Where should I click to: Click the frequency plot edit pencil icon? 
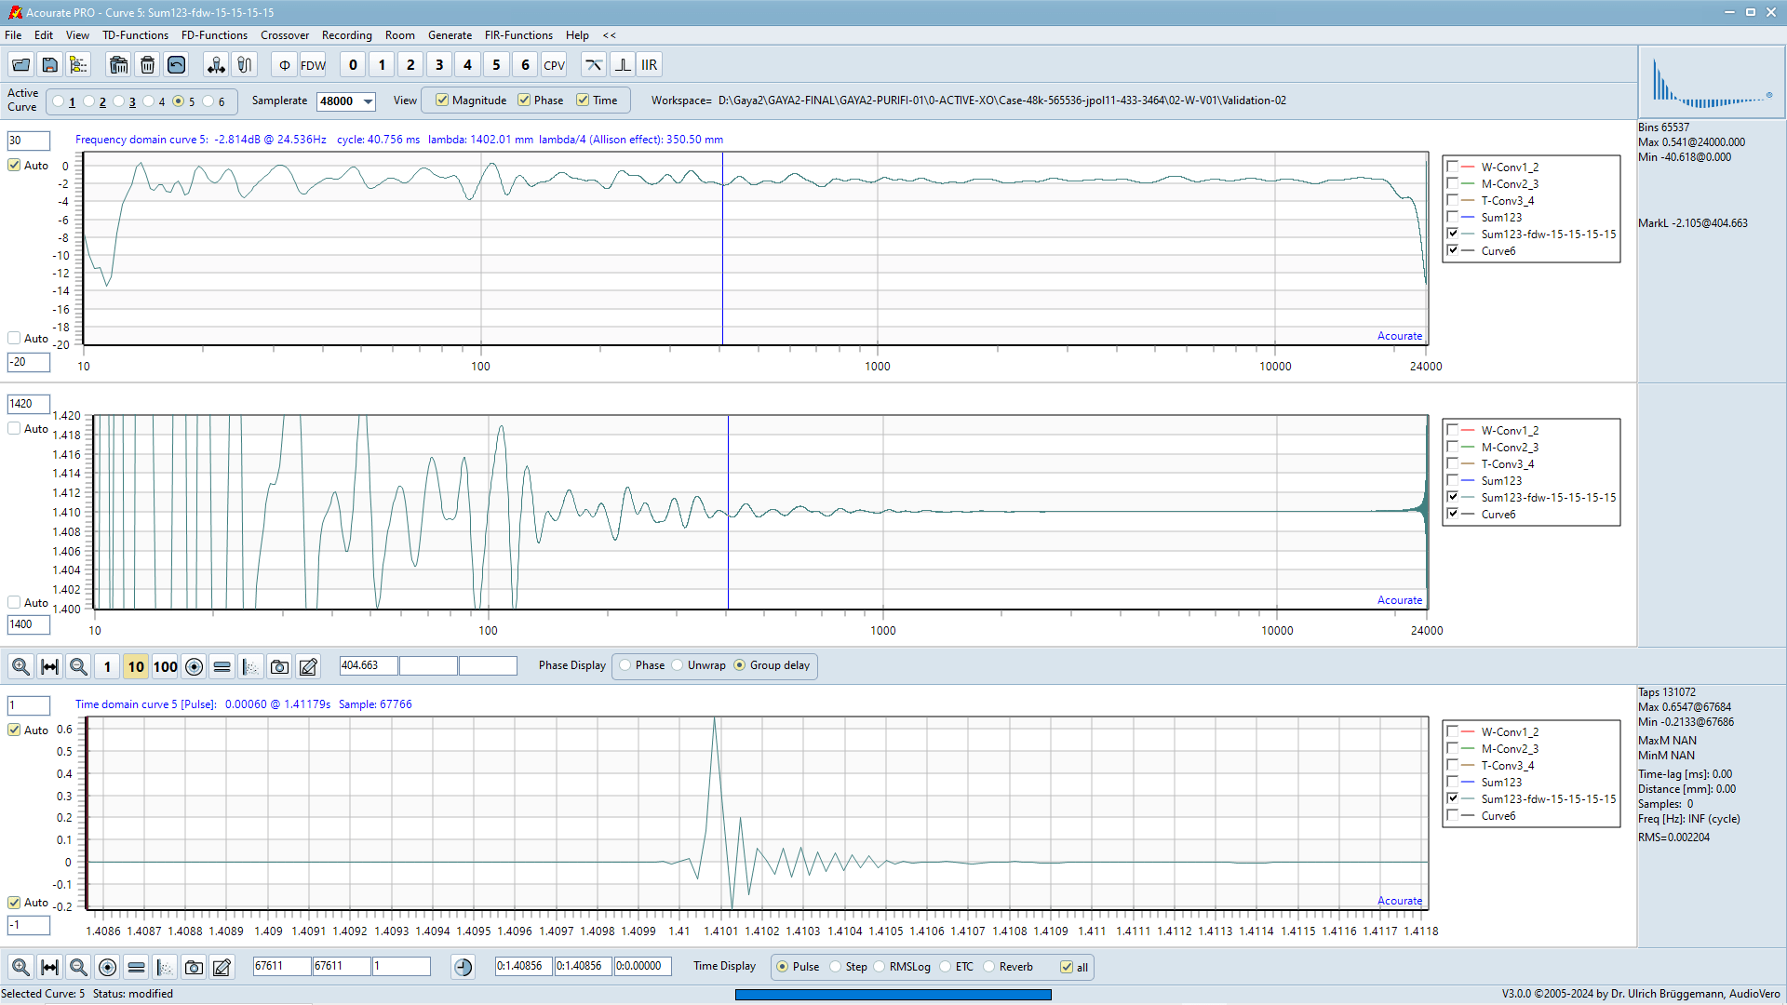pos(308,666)
